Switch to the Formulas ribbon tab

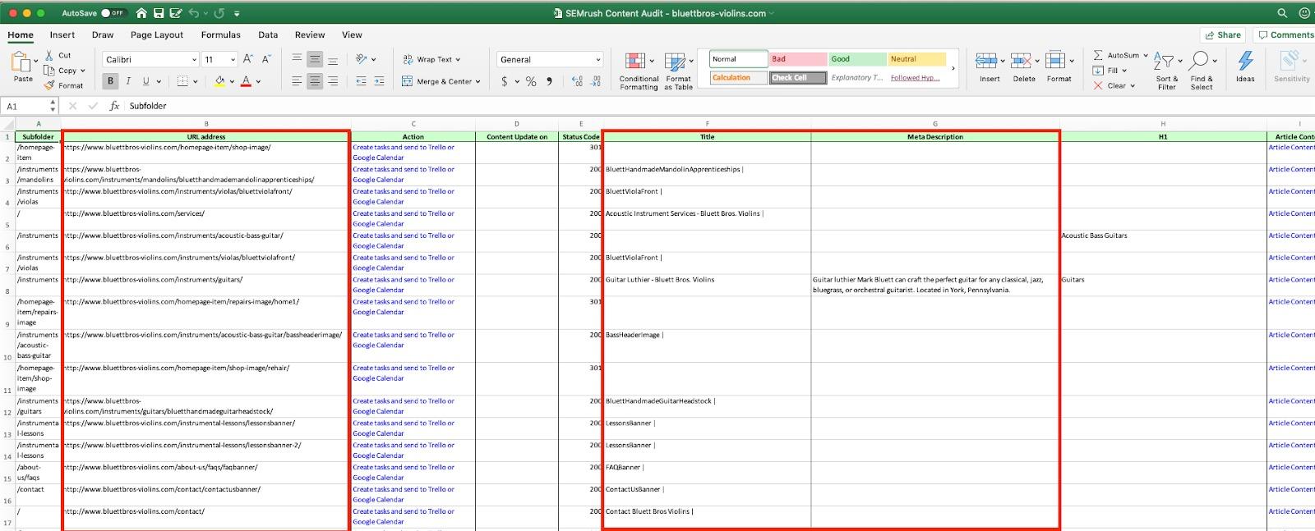coord(220,35)
